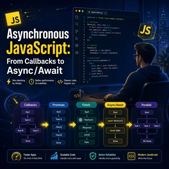Click the "Better Reliability" heading

pos(107,155)
